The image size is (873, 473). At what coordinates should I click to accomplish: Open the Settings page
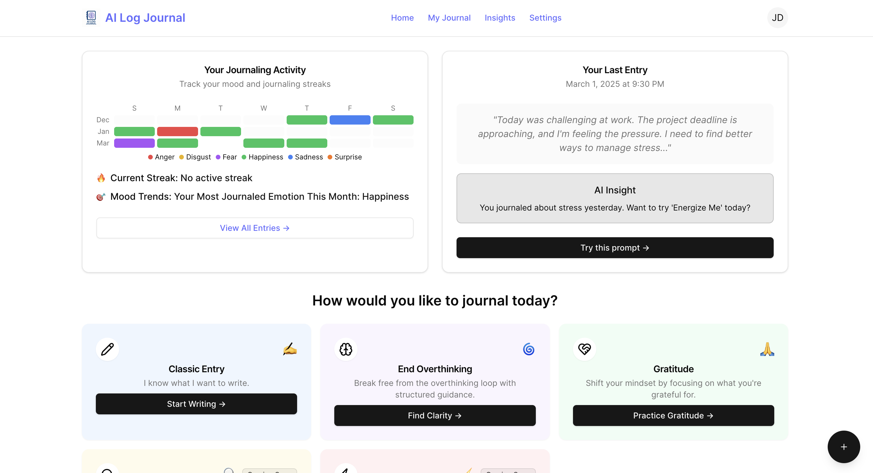tap(545, 18)
